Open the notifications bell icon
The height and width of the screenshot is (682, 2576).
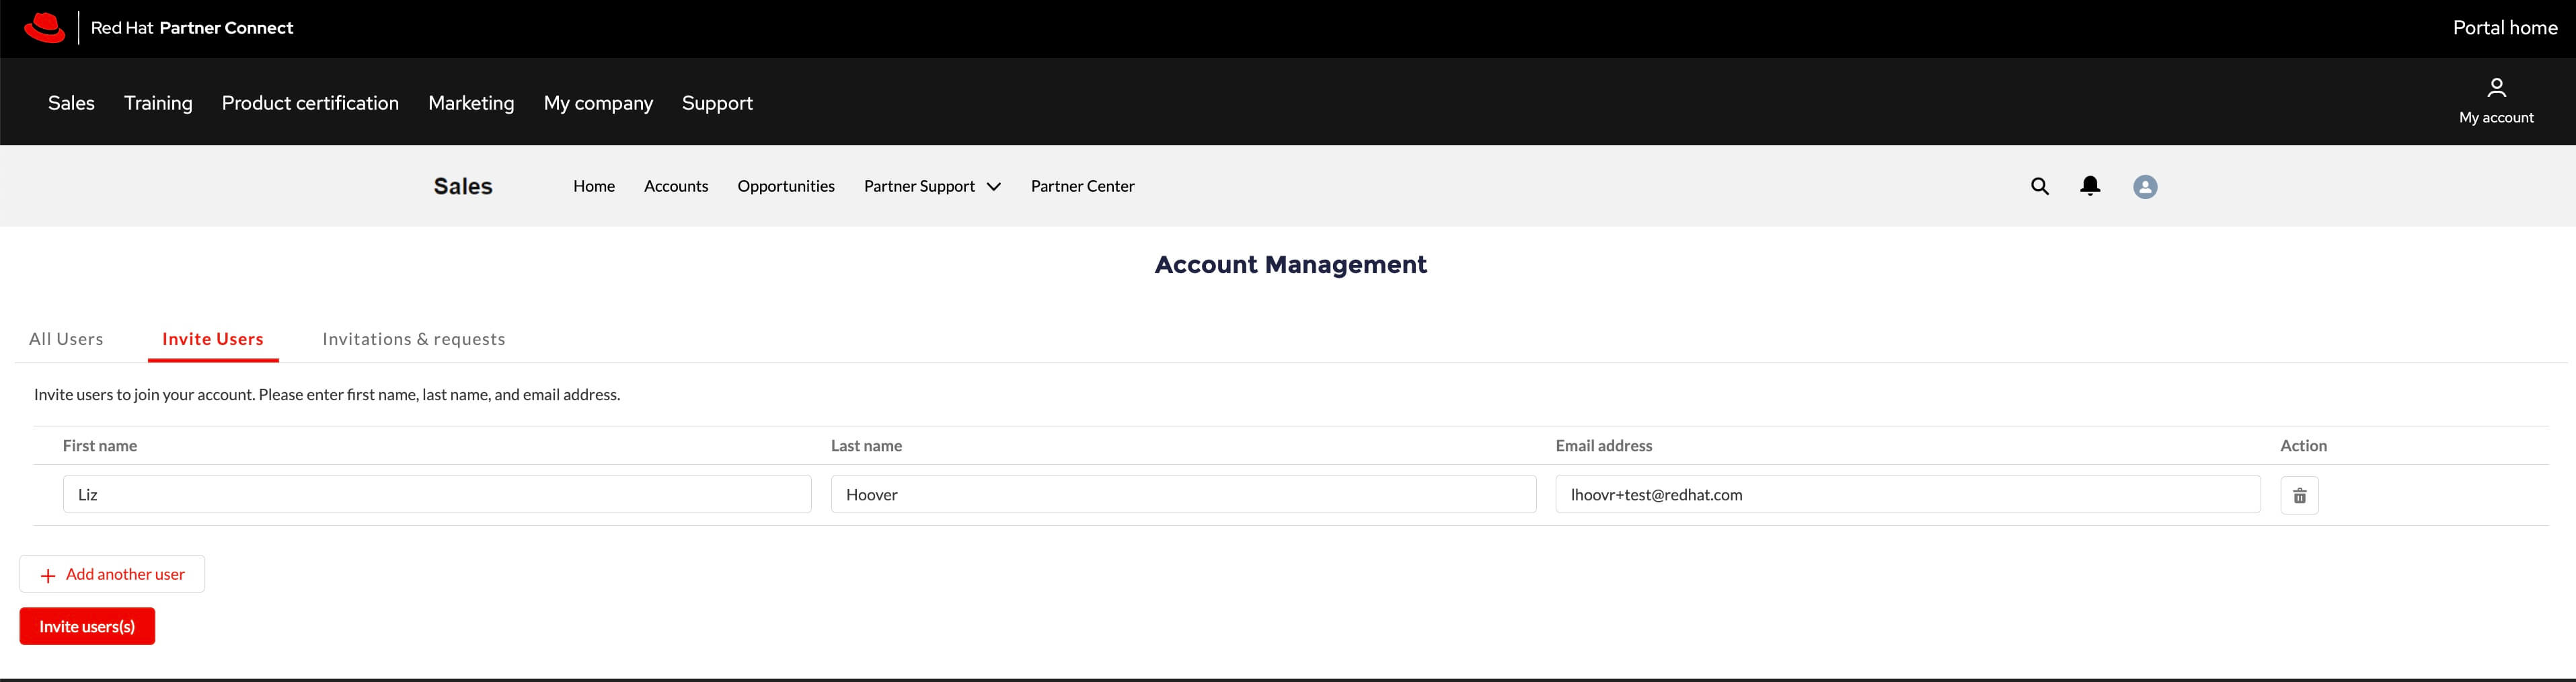coord(2090,186)
